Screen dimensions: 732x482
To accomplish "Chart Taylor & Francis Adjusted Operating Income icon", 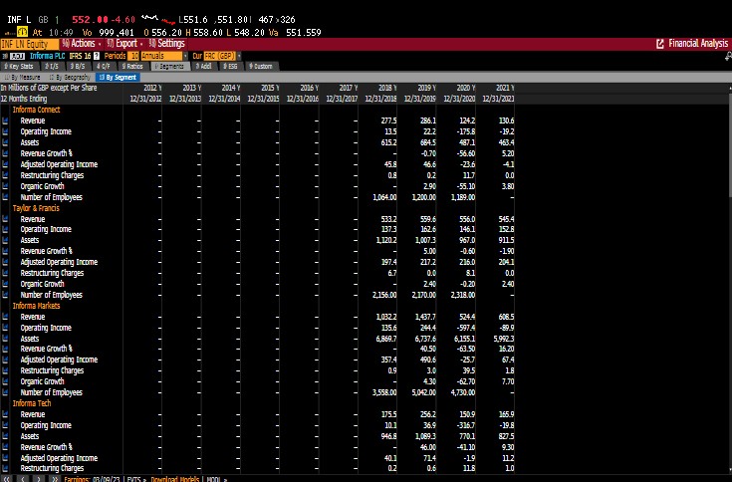I will coord(5,262).
